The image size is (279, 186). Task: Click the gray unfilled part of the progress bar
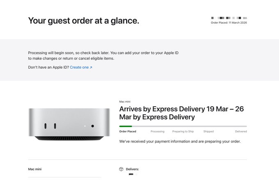point(189,126)
